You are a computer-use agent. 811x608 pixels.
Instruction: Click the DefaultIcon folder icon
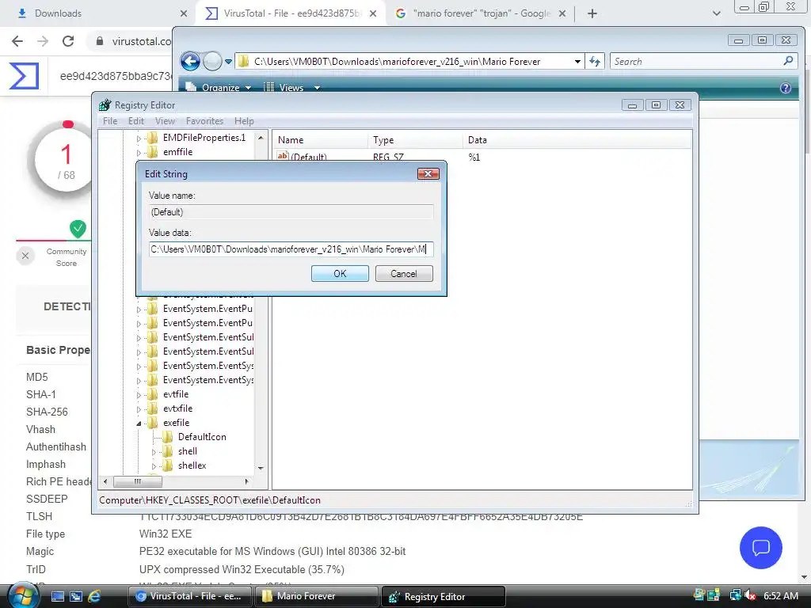pos(168,437)
